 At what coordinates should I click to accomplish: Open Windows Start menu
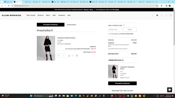pos(31,96)
